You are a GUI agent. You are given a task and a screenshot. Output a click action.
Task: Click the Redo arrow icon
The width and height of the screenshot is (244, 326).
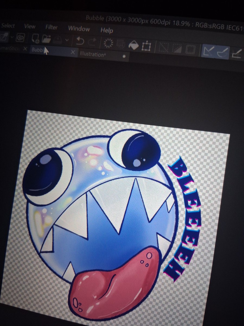(92, 42)
